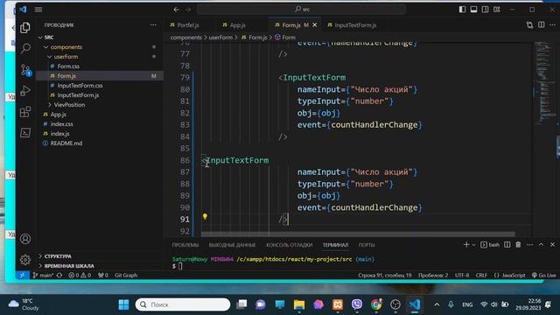Close the terminal panel
The image size is (560, 315).
[x=552, y=245]
